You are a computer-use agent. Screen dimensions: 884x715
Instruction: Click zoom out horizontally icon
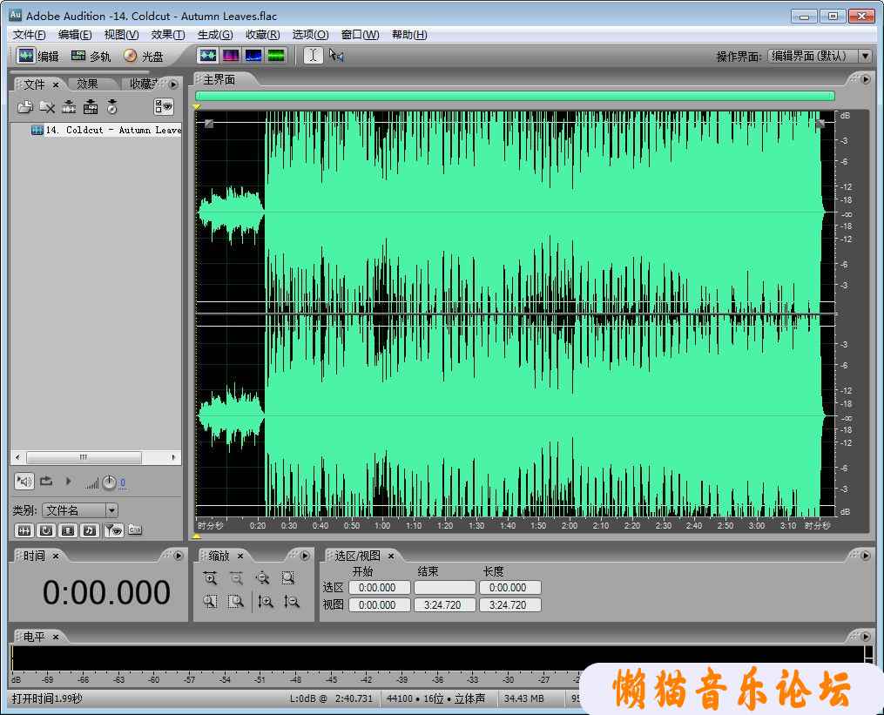click(236, 578)
